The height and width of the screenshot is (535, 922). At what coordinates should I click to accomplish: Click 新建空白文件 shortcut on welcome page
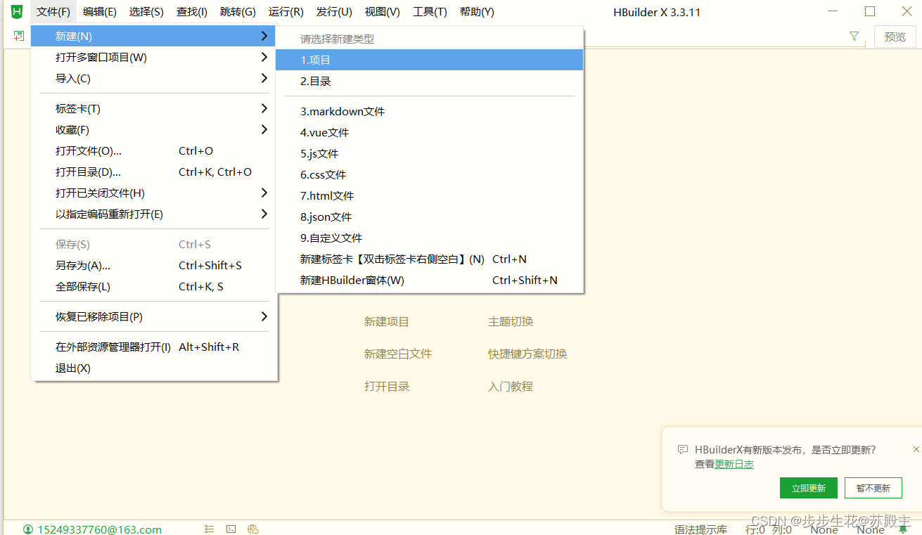397,354
